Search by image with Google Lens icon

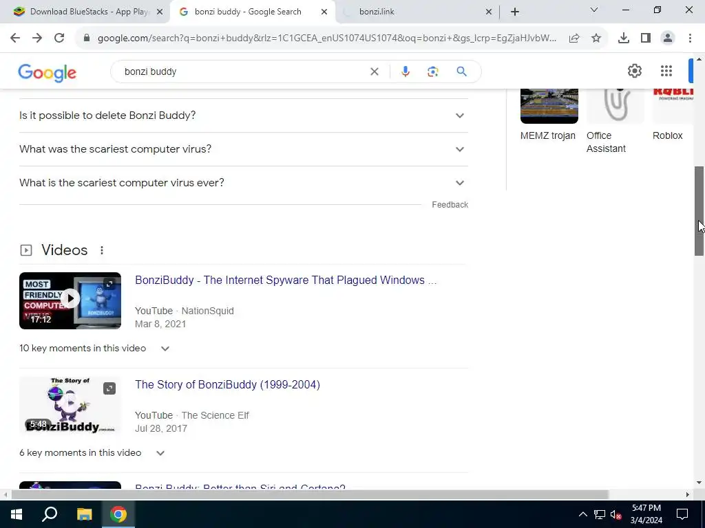tap(433, 71)
